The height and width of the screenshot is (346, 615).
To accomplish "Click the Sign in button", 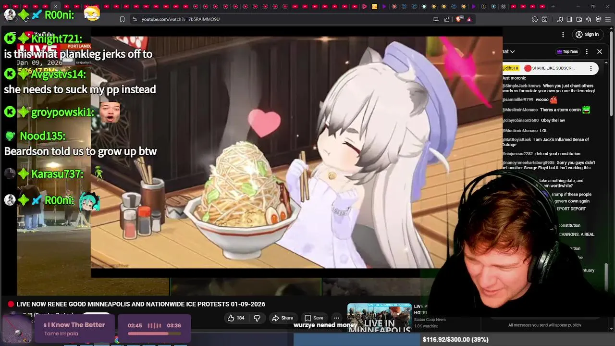I will tap(587, 35).
